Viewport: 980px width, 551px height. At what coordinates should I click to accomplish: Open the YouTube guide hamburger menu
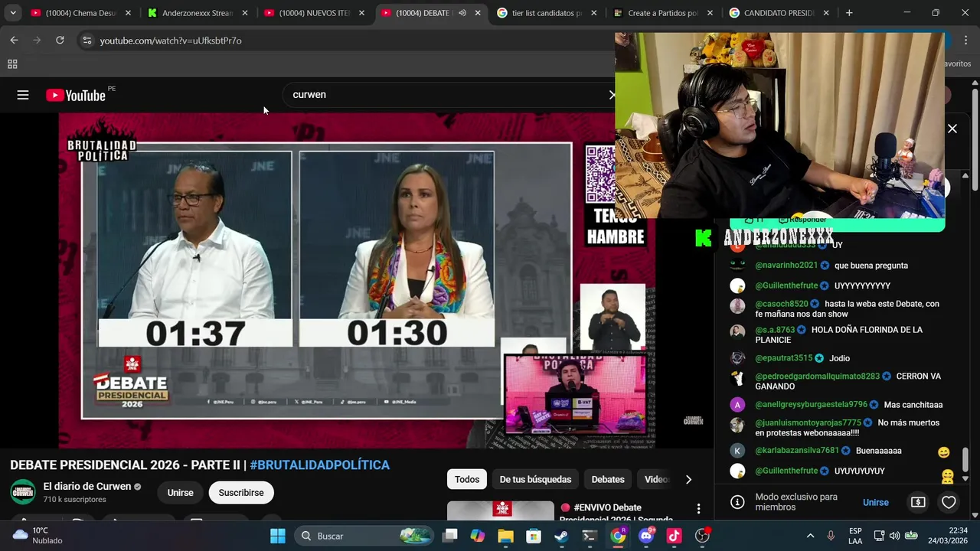(23, 95)
